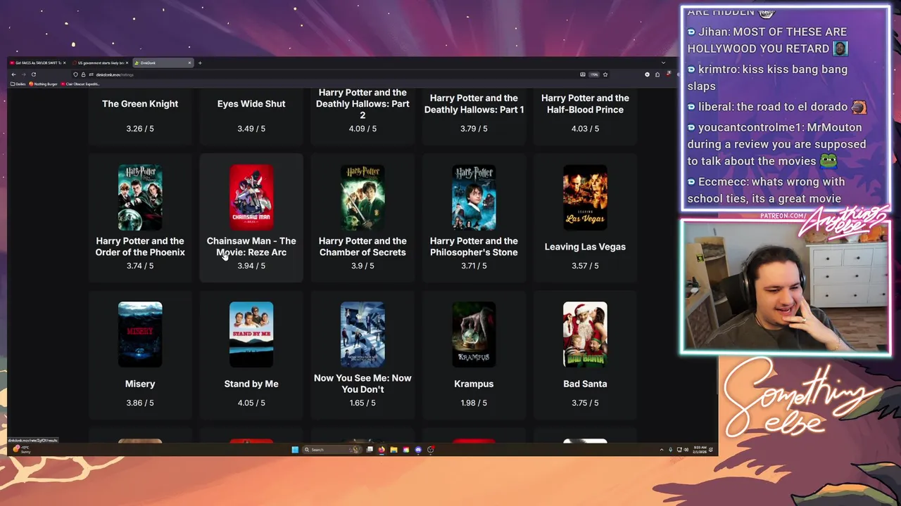Open Harry Potter Order of Phoenix poster
Screen dimensions: 901x506
pos(140,197)
